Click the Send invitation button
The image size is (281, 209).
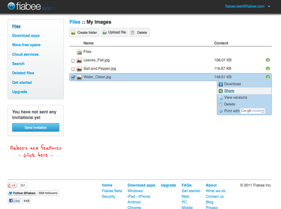pos(36,128)
